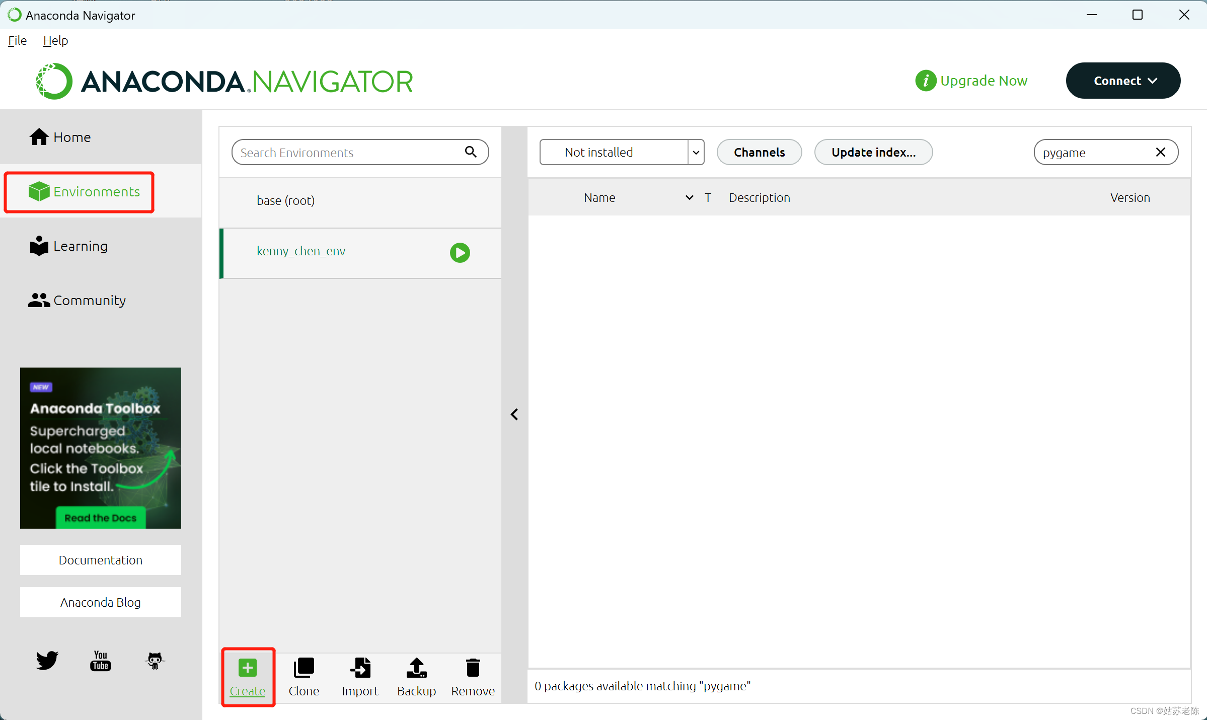Viewport: 1207px width, 720px height.
Task: Click the Channels button
Action: pyautogui.click(x=759, y=152)
